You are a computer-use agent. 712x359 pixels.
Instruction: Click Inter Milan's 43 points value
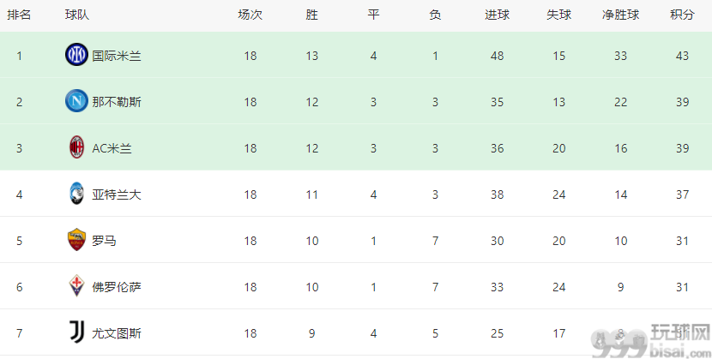(x=682, y=56)
